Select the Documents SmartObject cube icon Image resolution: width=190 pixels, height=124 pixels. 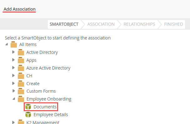coord(28,107)
